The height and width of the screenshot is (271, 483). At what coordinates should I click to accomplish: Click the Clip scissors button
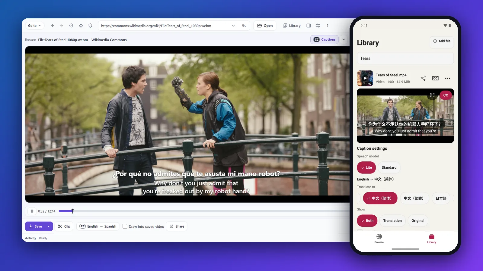point(64,226)
